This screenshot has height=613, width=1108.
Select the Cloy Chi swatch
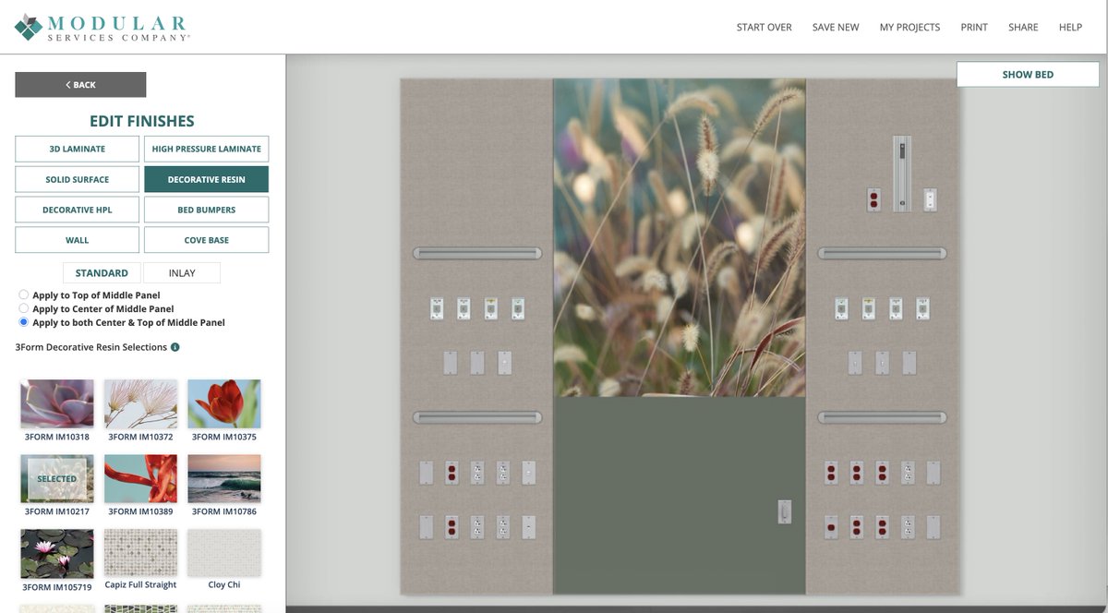point(224,553)
